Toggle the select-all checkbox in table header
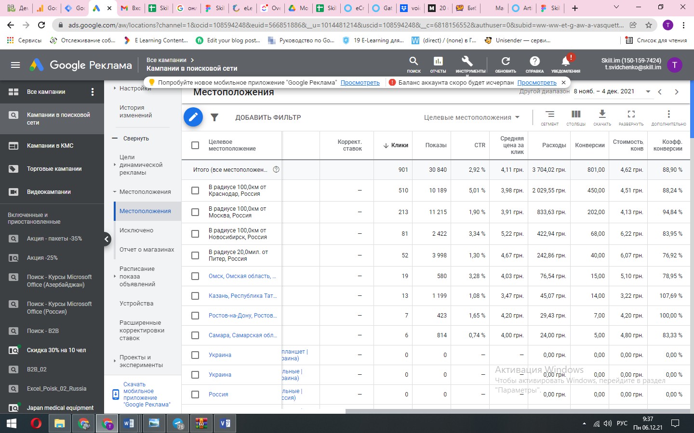The height and width of the screenshot is (433, 694). [x=195, y=145]
